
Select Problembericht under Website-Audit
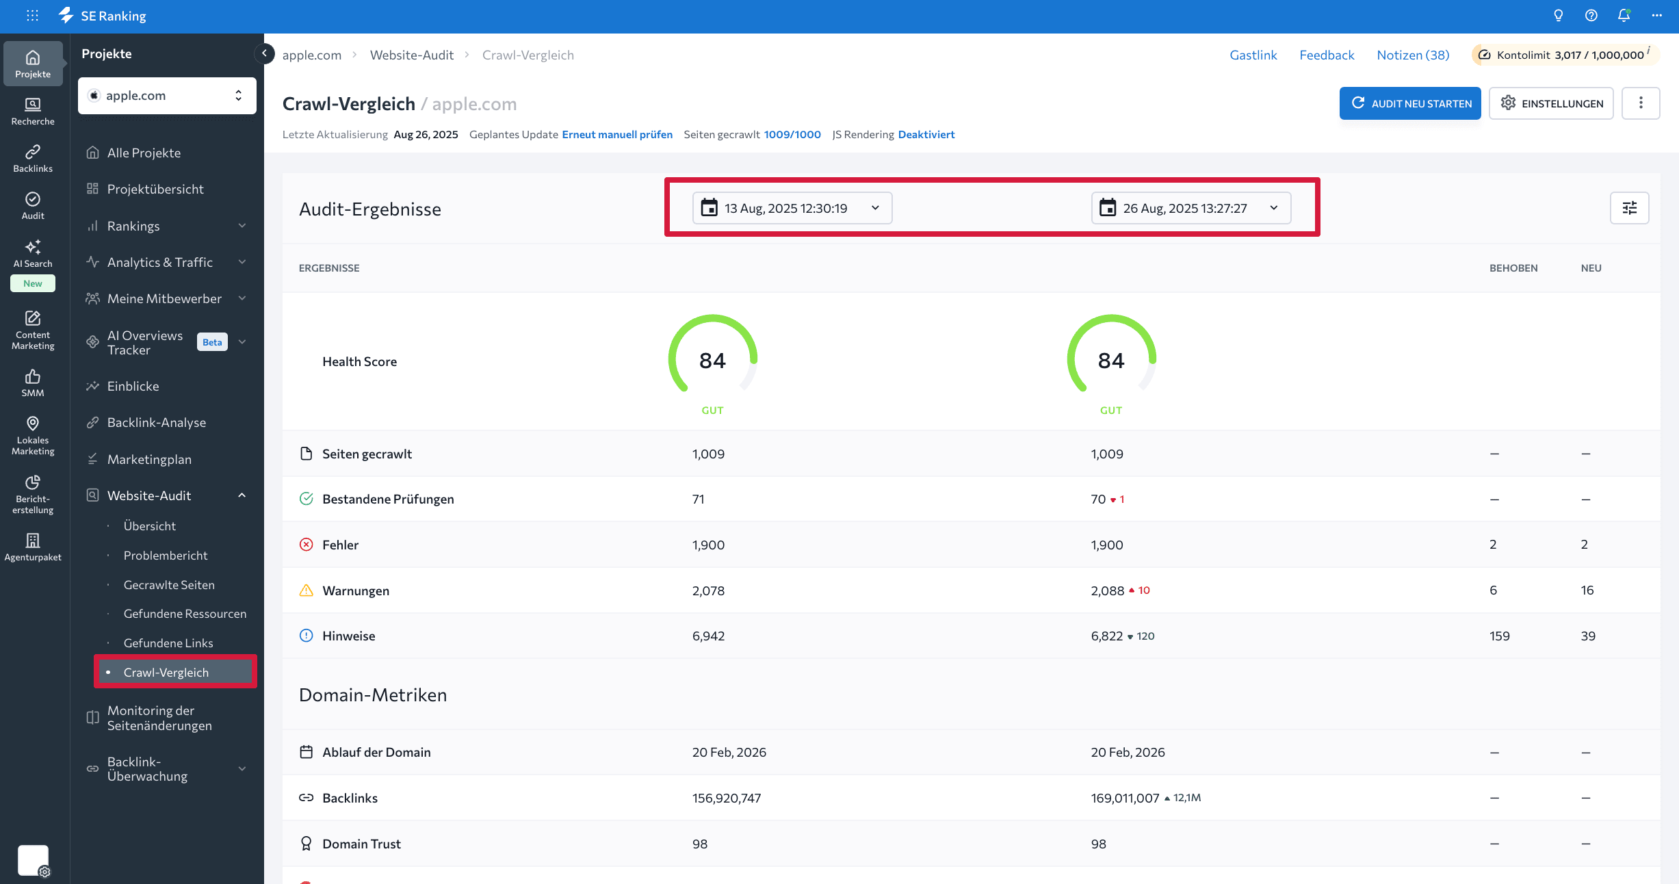166,555
